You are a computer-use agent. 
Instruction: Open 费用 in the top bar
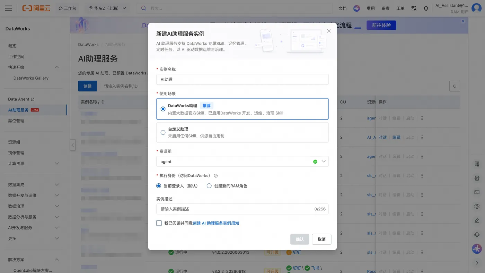(371, 8)
